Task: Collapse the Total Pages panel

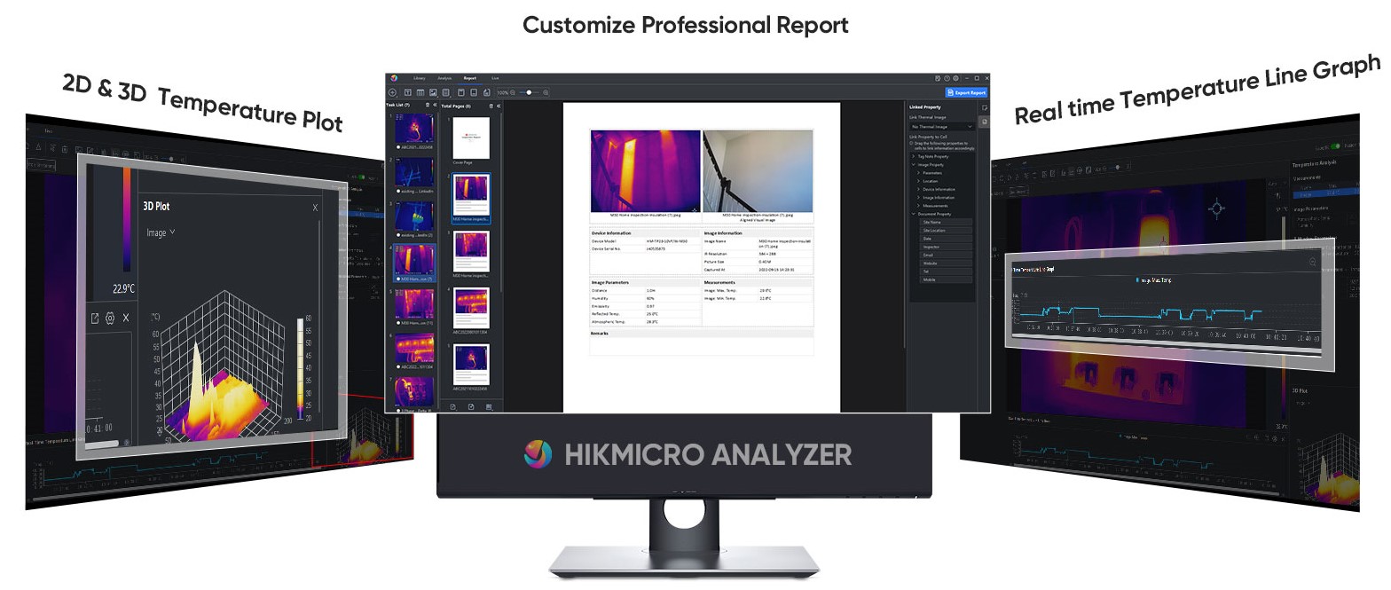Action: pos(499,106)
